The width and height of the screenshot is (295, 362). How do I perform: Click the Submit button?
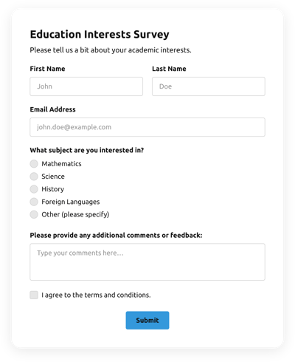click(x=147, y=320)
